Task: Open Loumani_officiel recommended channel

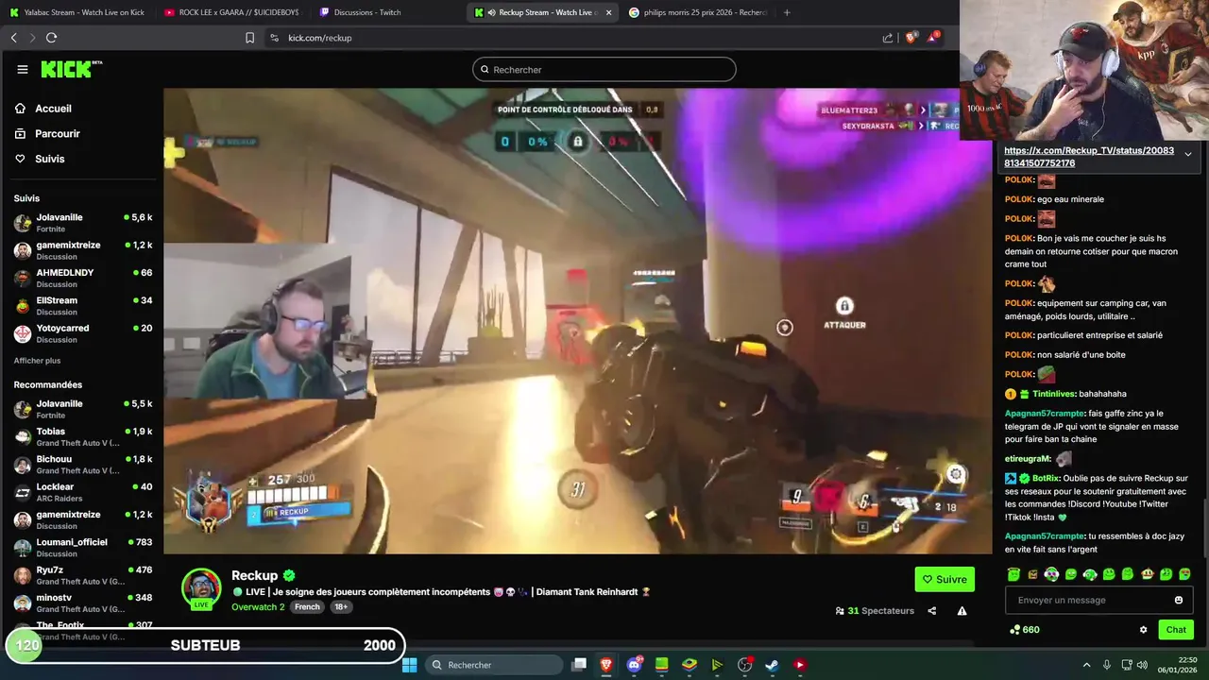Action: (x=83, y=547)
